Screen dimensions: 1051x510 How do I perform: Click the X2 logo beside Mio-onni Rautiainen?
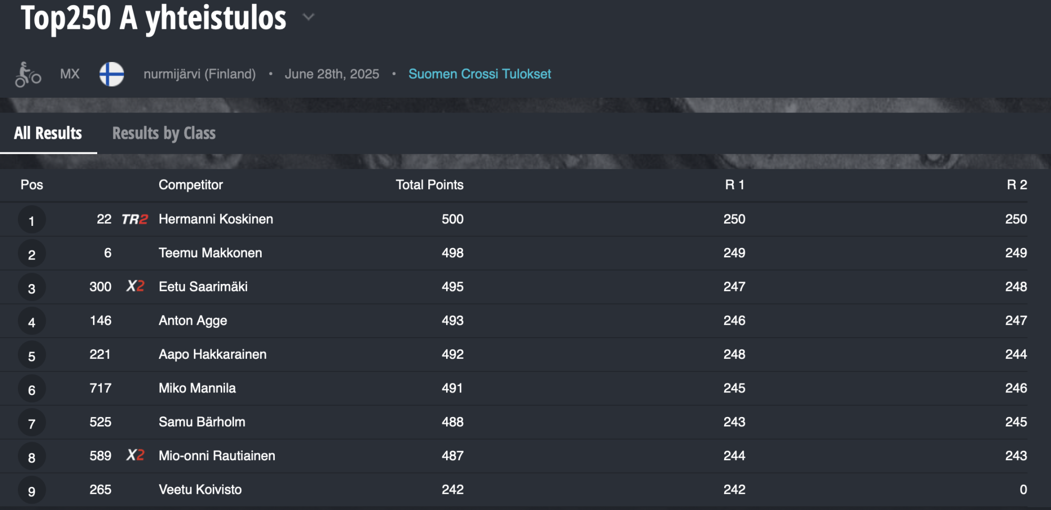135,455
